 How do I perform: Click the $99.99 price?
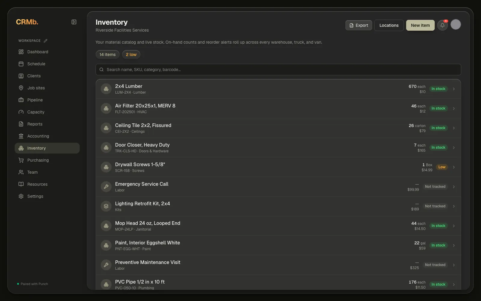(x=413, y=190)
